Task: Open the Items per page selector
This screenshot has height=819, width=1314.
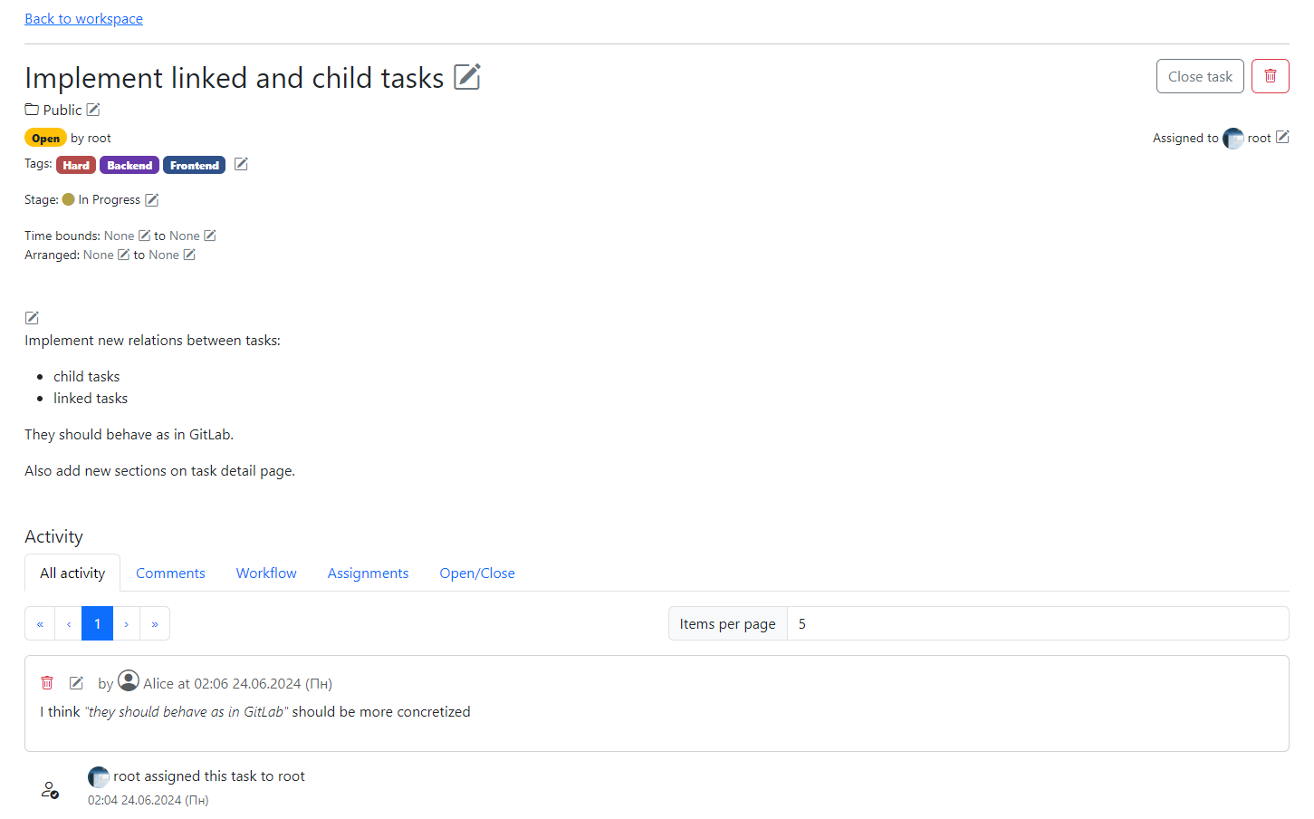Action: (1037, 623)
